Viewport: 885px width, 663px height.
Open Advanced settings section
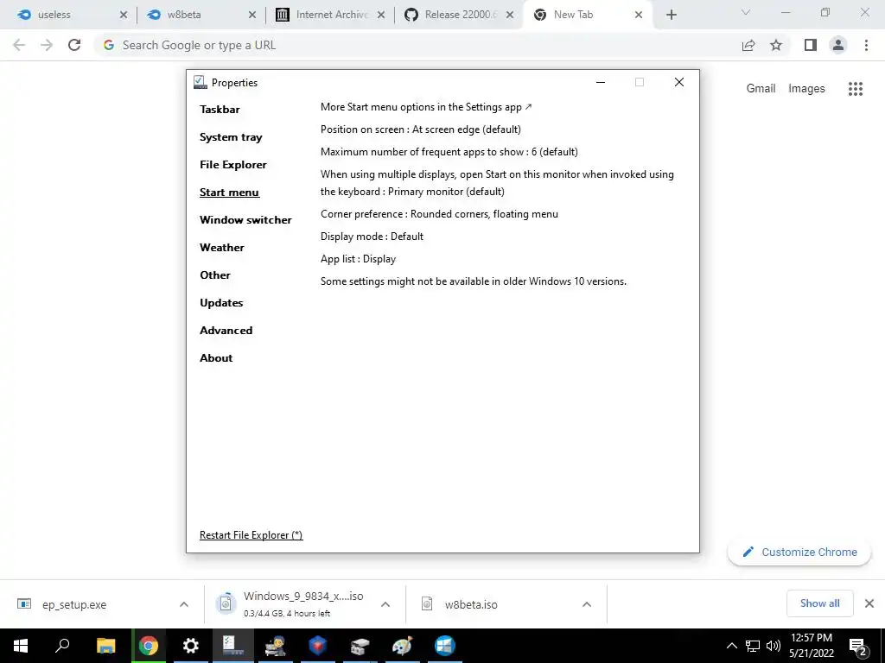coord(226,331)
